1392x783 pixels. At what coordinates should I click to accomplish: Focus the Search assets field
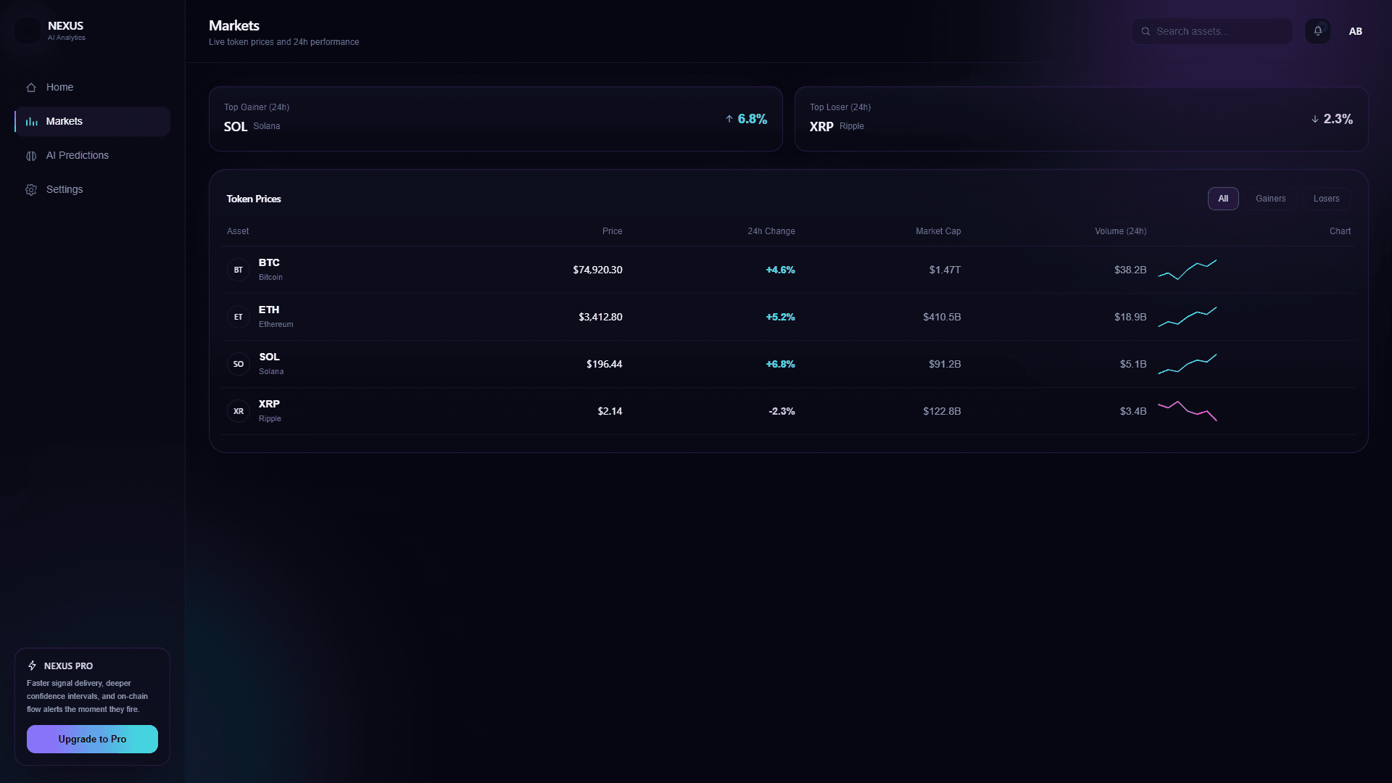click(1212, 31)
